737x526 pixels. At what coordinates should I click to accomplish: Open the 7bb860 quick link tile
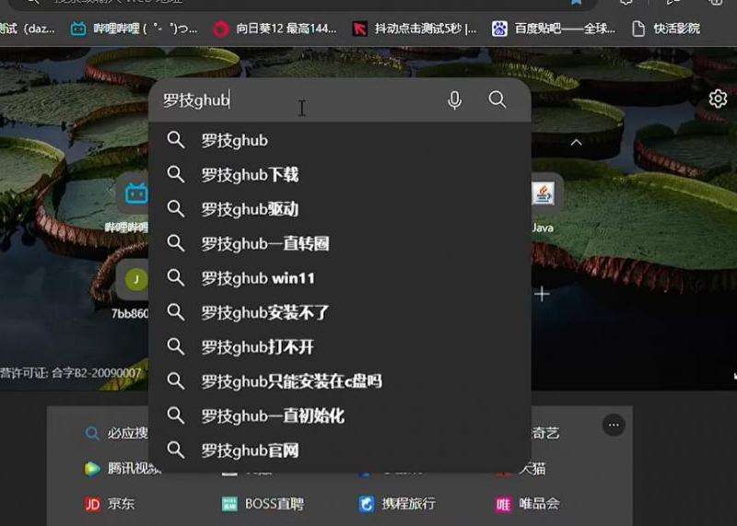(132, 287)
